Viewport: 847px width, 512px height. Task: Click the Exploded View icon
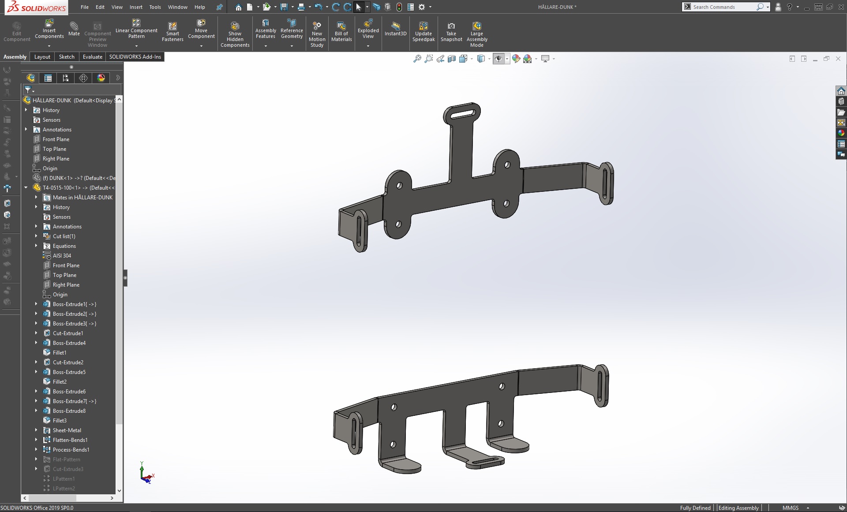click(x=368, y=23)
